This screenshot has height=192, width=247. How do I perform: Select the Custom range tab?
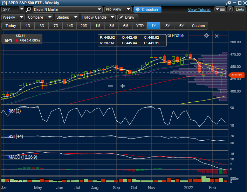(x=198, y=26)
